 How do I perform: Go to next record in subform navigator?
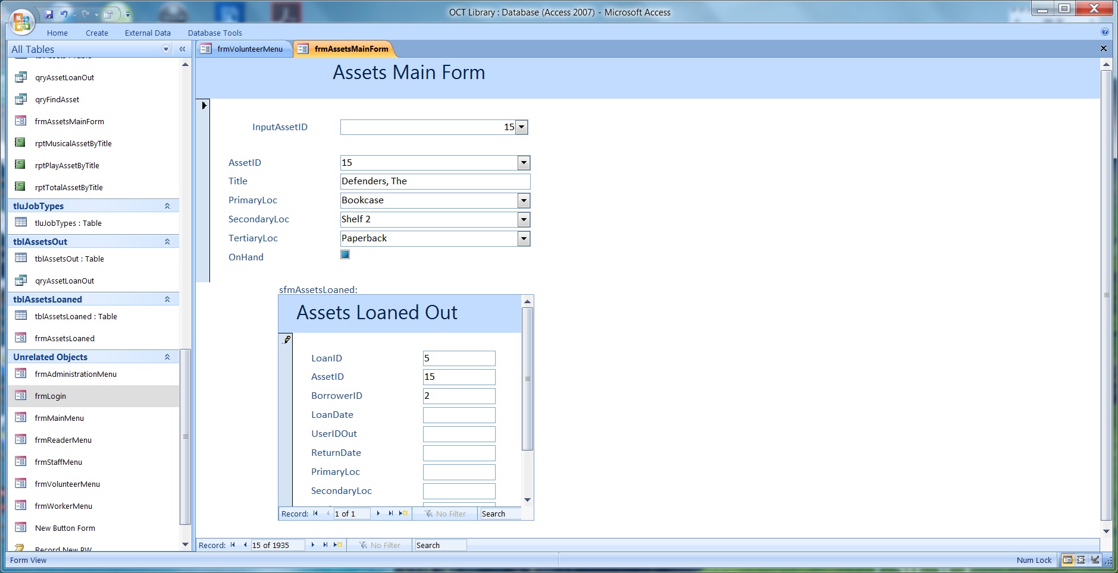pyautogui.click(x=378, y=514)
